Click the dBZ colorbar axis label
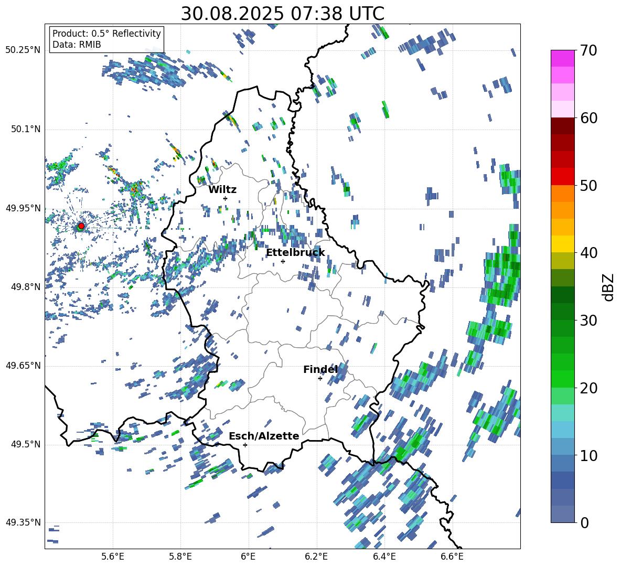Image resolution: width=621 pixels, height=567 pixels. click(x=609, y=287)
